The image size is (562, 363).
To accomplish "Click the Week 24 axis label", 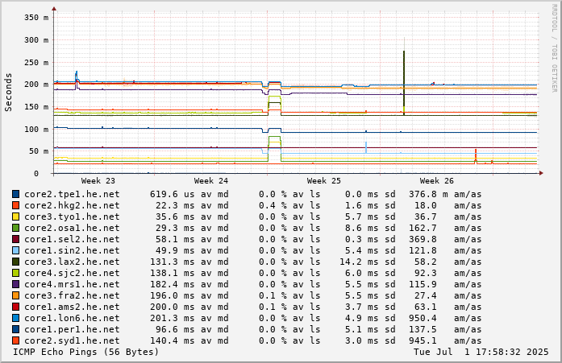I will point(210,181).
